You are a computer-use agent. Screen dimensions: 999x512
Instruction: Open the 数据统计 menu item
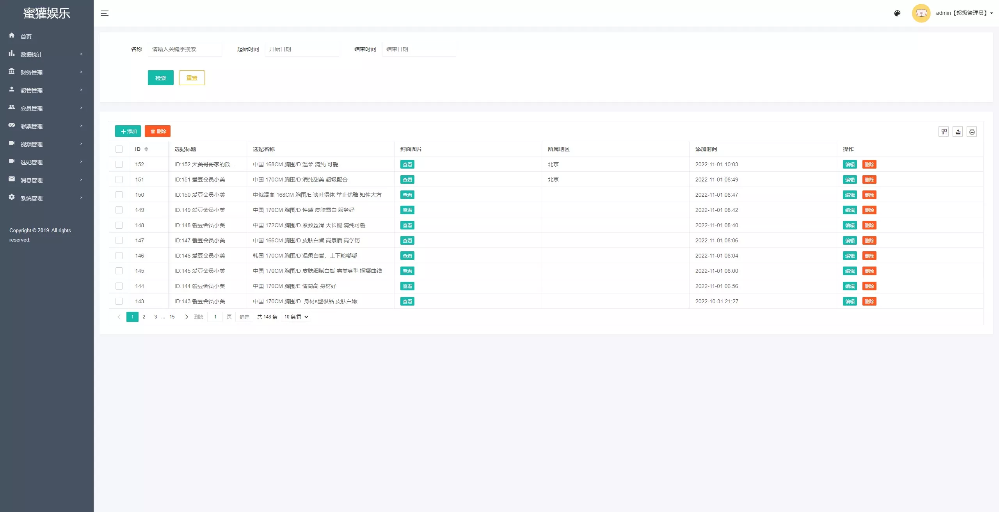click(47, 54)
